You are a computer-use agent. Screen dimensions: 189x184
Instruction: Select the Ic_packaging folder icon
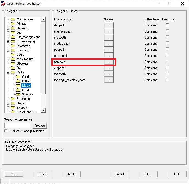click(x=13, y=41)
